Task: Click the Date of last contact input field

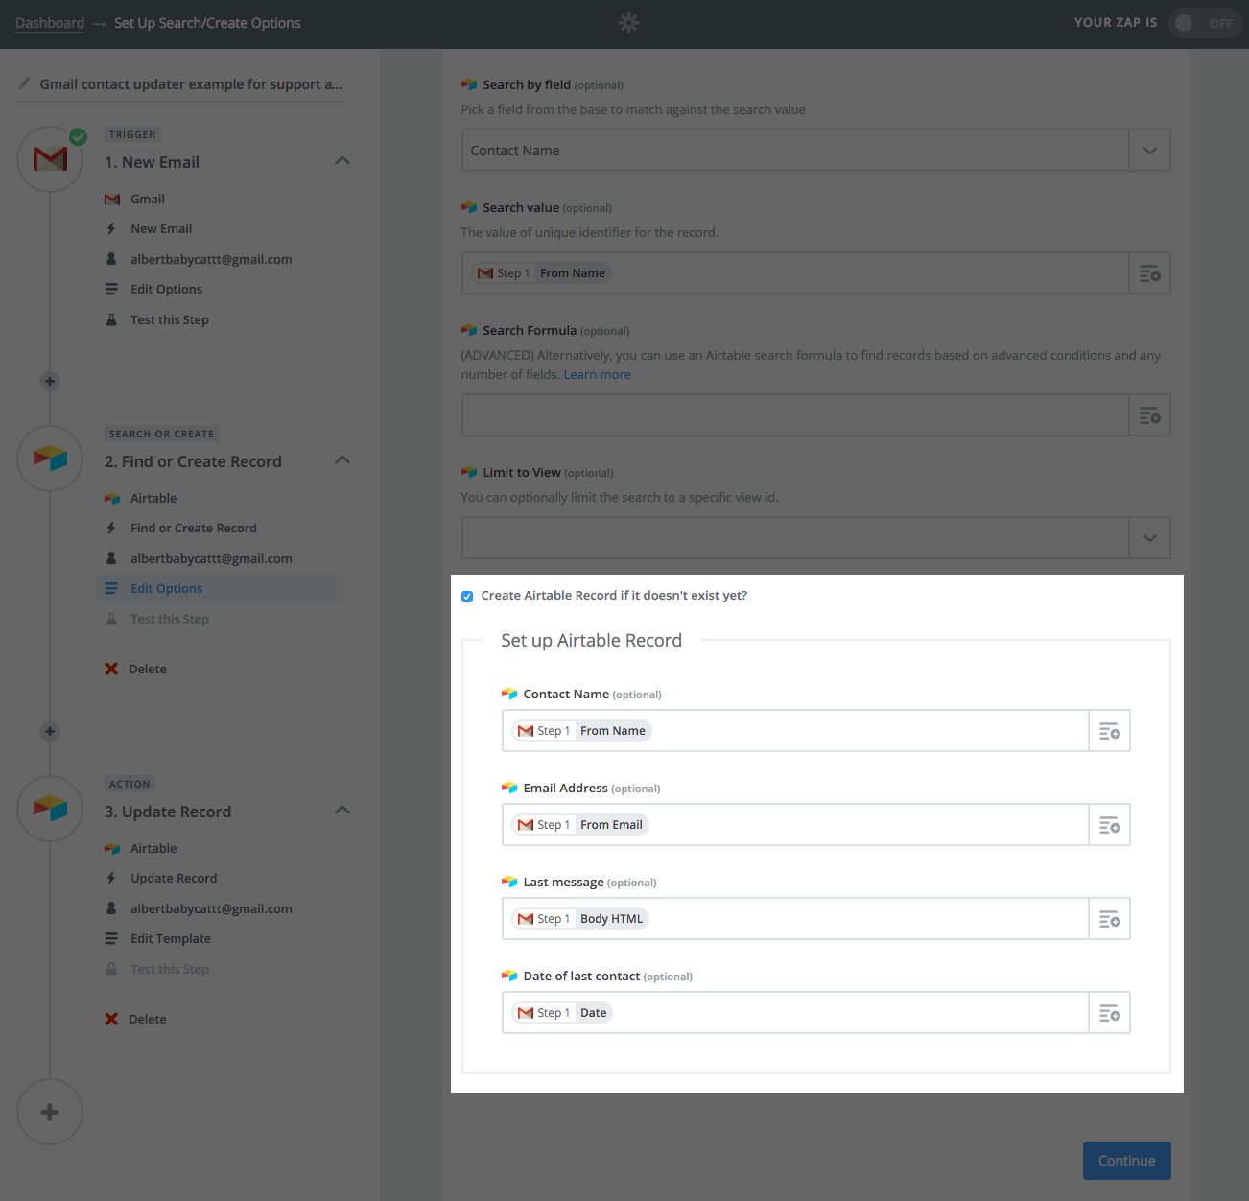Action: (x=795, y=1013)
